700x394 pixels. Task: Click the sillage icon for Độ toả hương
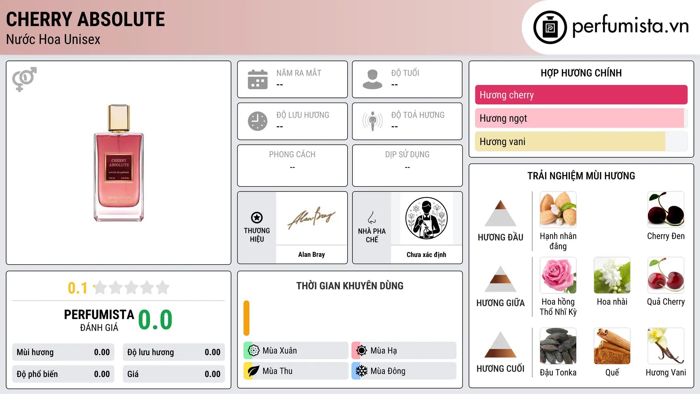coord(373,121)
